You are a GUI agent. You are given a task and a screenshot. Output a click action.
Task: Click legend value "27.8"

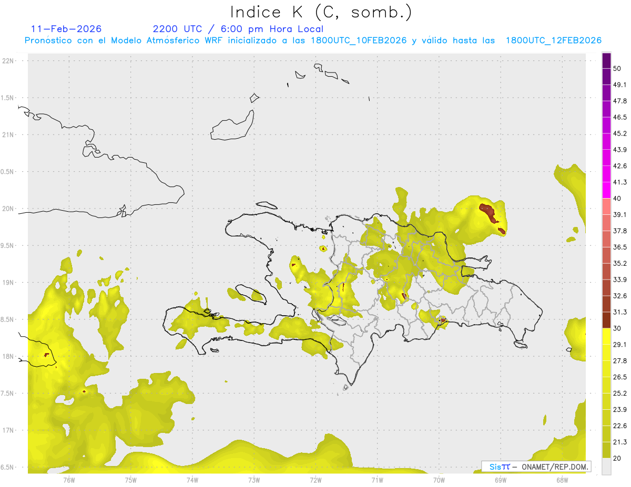(620, 361)
